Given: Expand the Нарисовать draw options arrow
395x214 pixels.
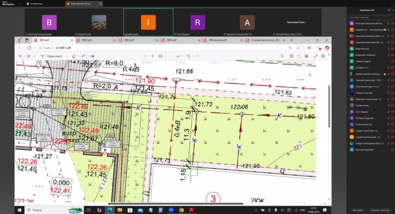Looking at the screenshot, I should click(x=67, y=56).
